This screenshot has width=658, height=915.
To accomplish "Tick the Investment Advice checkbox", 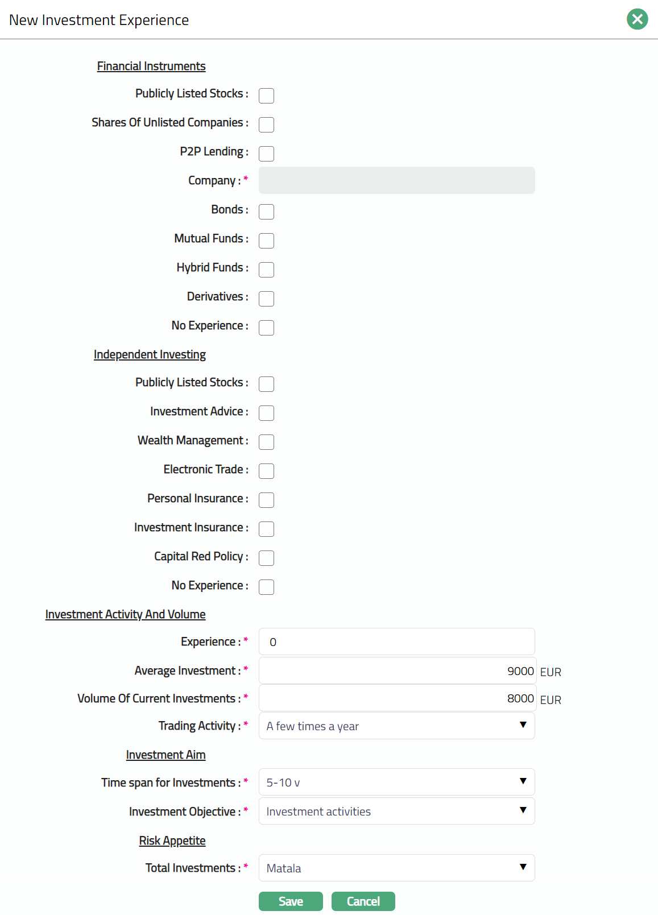I will coord(266,413).
